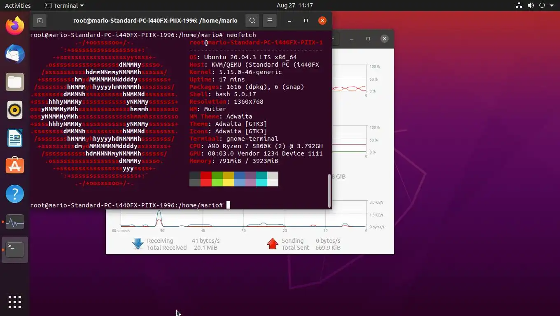The width and height of the screenshot is (560, 316).
Task: Click the 'OS: Ubuntu 20.04.3 LTS x86_64' line
Action: 243,57
